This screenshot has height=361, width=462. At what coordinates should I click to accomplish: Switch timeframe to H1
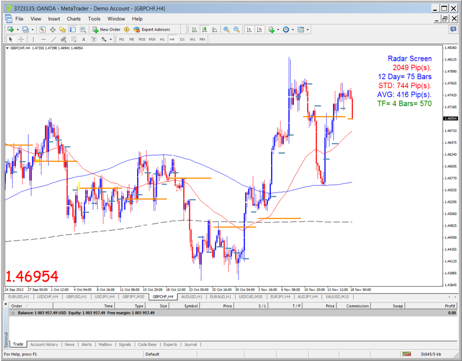pos(162,39)
